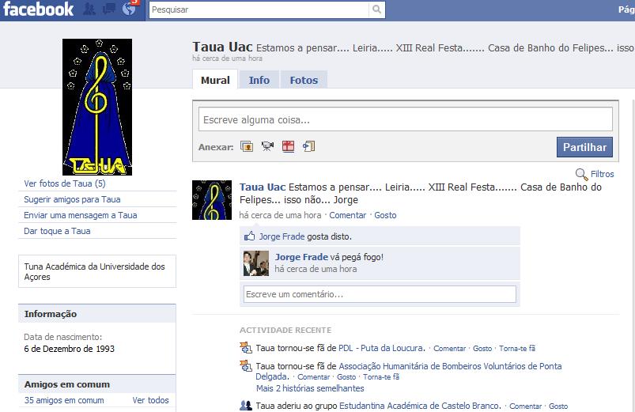Viewport: 635px width, 412px height.
Task: Open the Fotos tab
Action: (304, 80)
